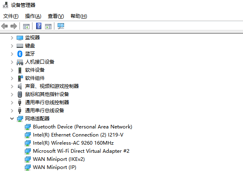Screen dimensions: 243x171
Task: Click the Forward arrow toolbar icon
Action: click(14, 26)
